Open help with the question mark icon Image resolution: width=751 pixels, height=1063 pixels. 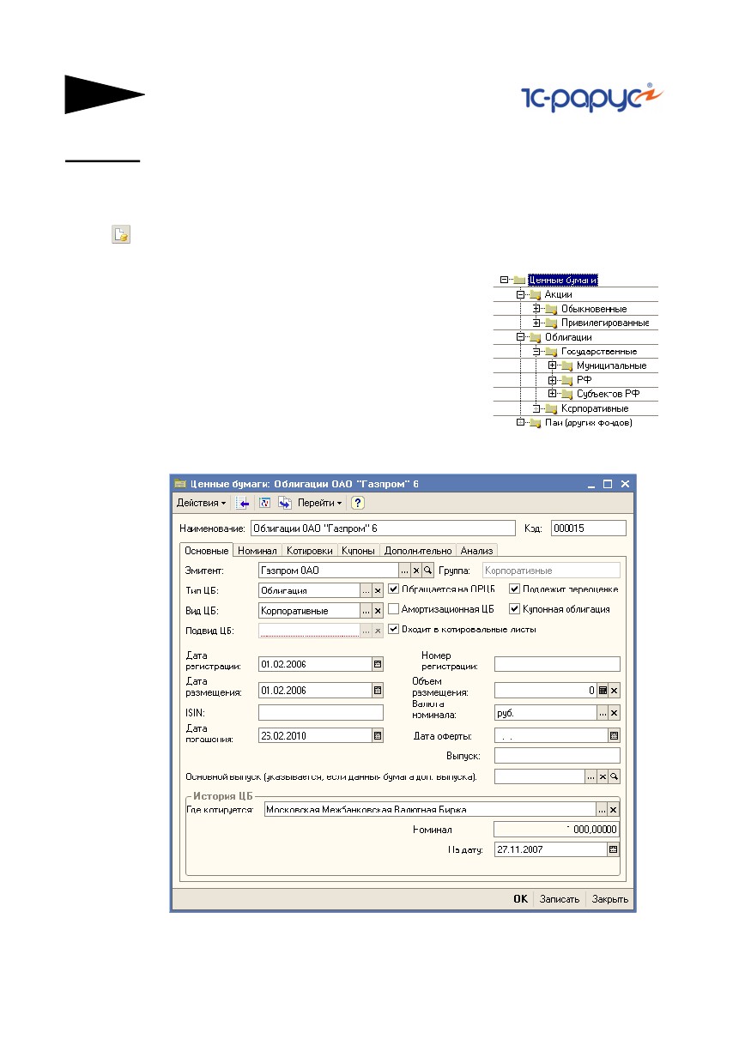[x=358, y=503]
